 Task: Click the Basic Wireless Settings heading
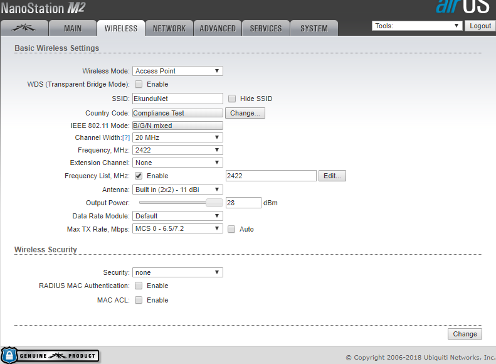(56, 48)
